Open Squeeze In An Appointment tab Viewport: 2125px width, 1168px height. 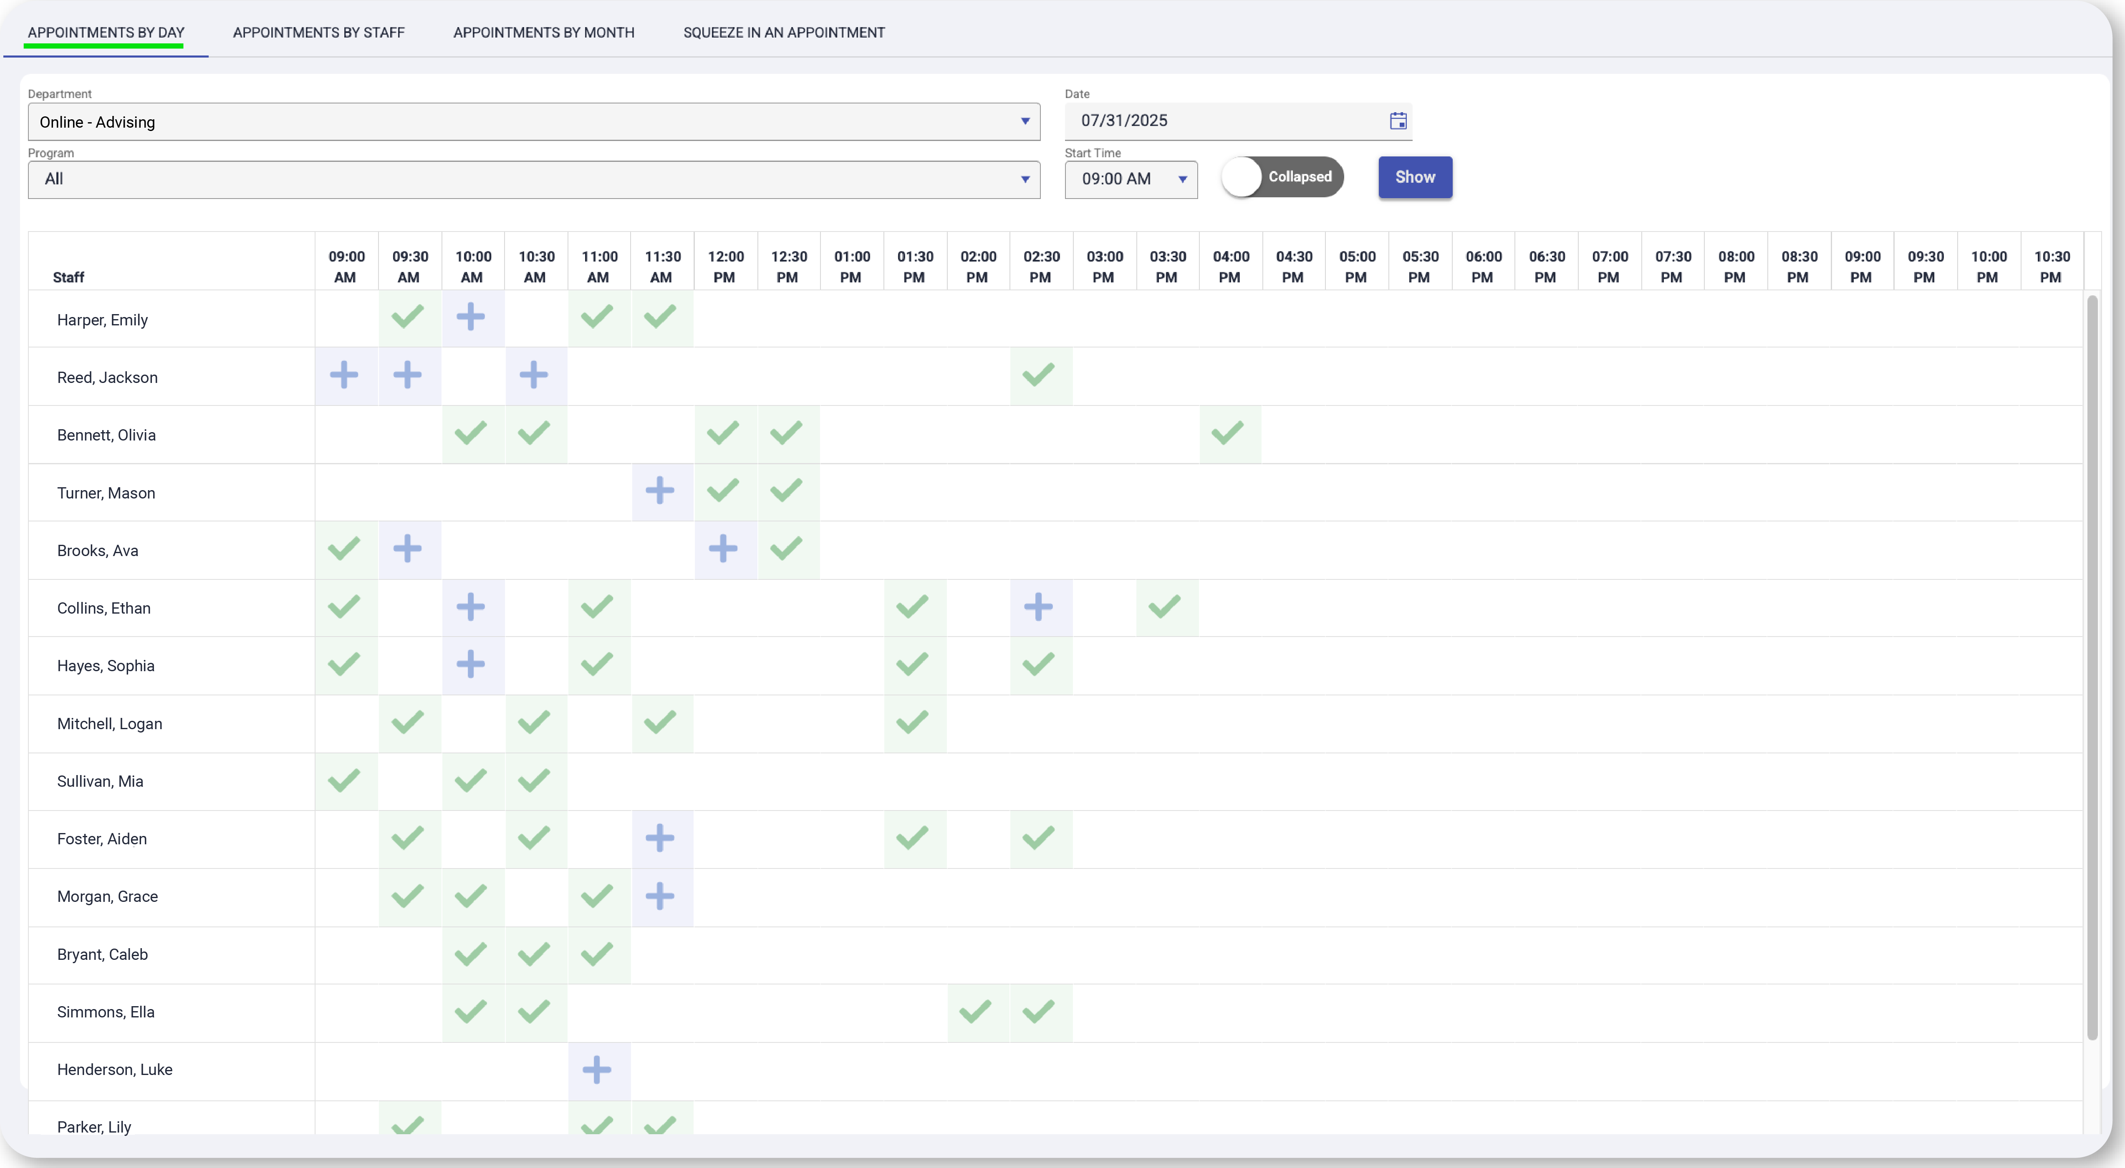pyautogui.click(x=784, y=33)
